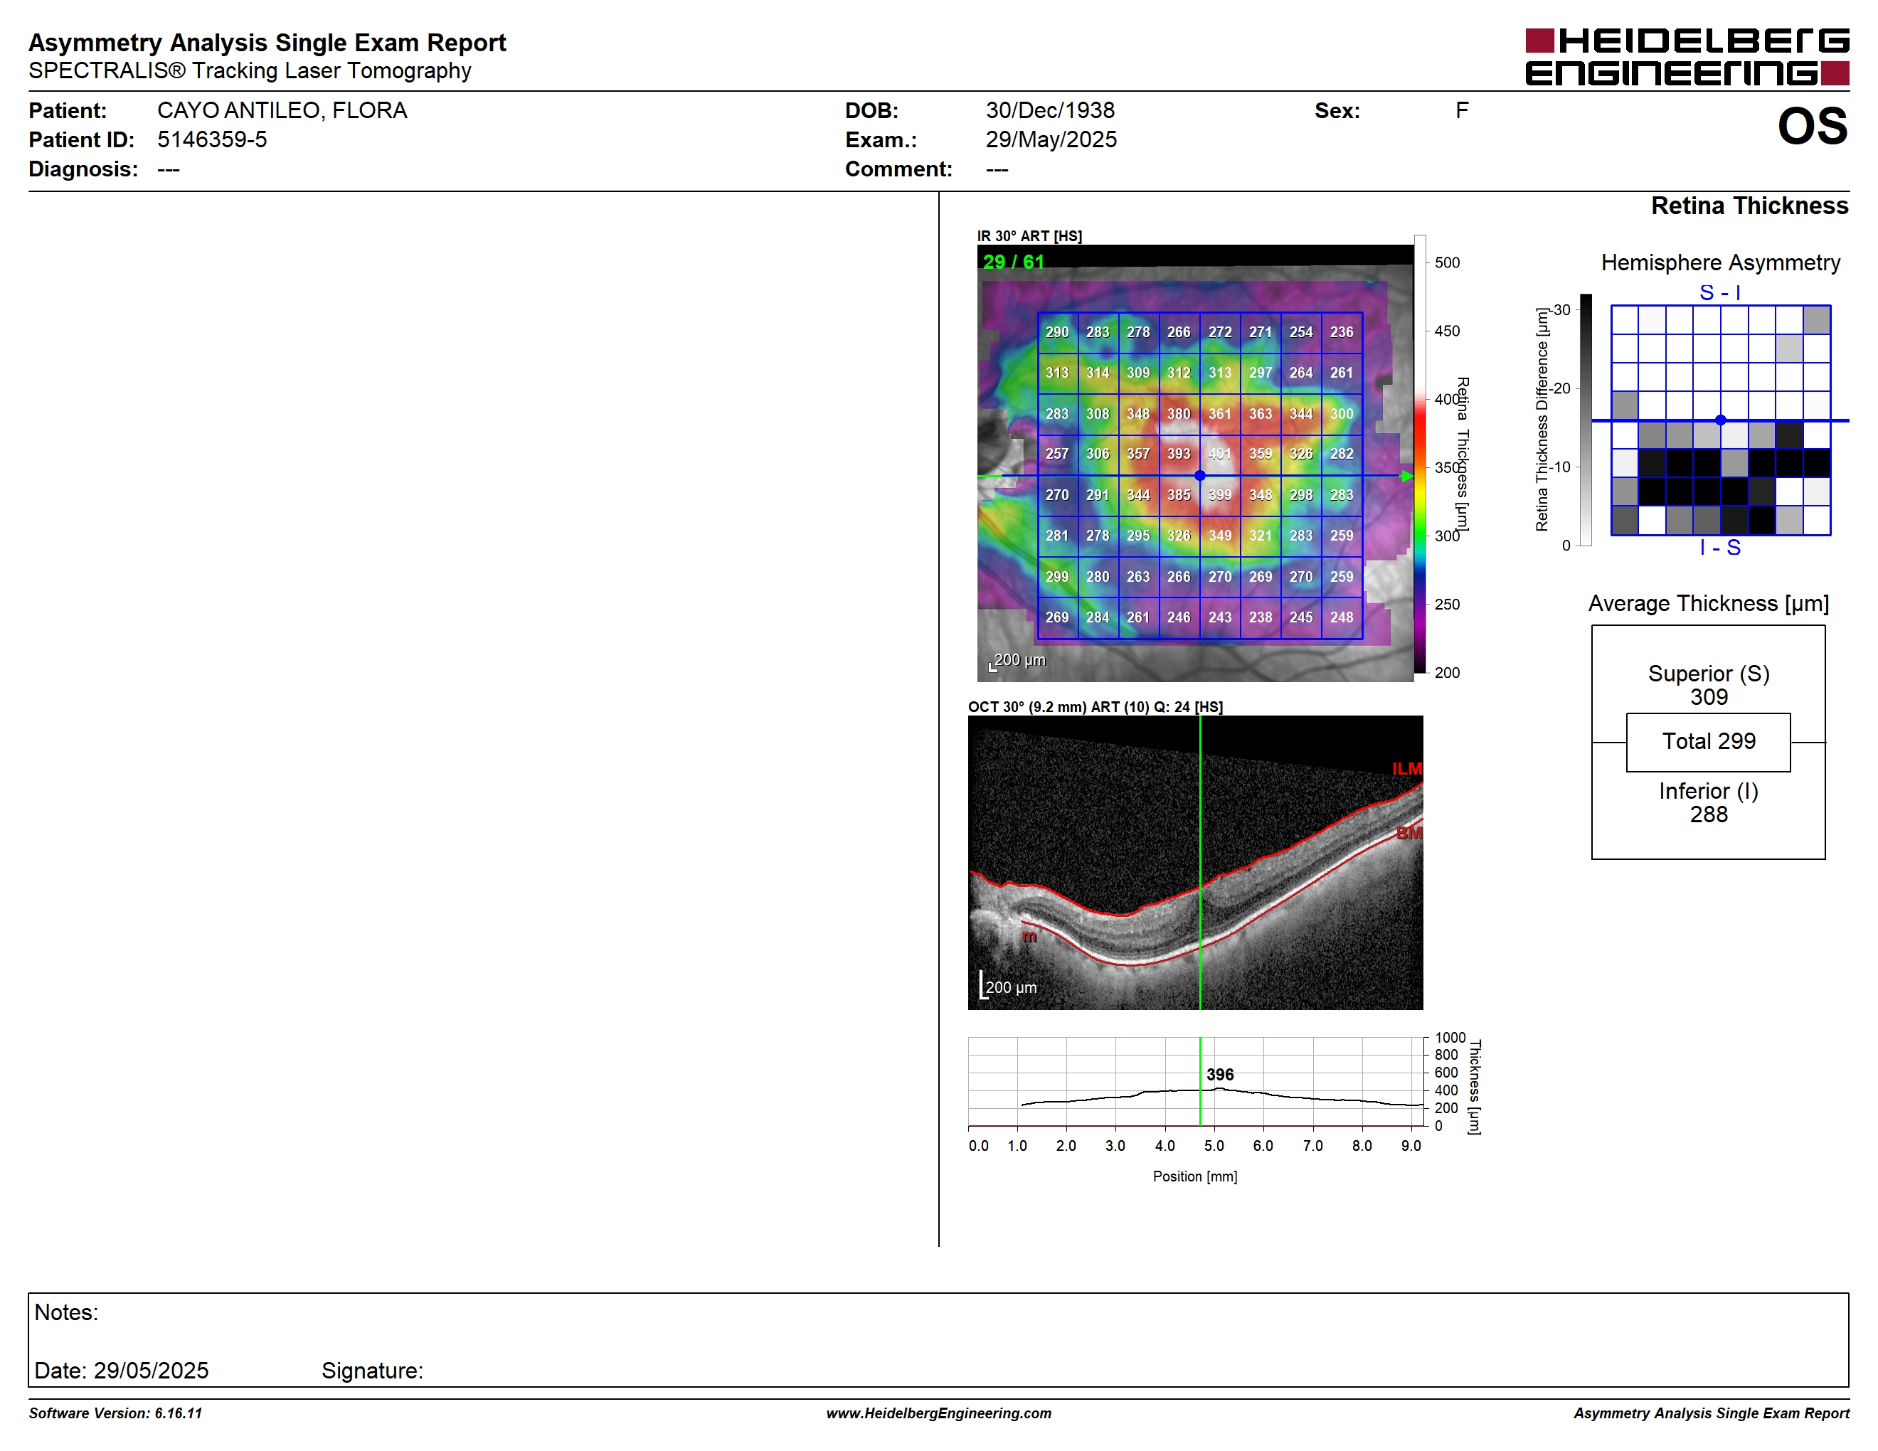
Task: Click the 396 value on thickness profile
Action: tap(1219, 1075)
